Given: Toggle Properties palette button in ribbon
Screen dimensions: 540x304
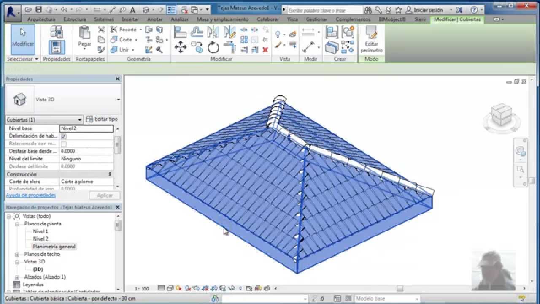Looking at the screenshot, I should [x=57, y=46].
